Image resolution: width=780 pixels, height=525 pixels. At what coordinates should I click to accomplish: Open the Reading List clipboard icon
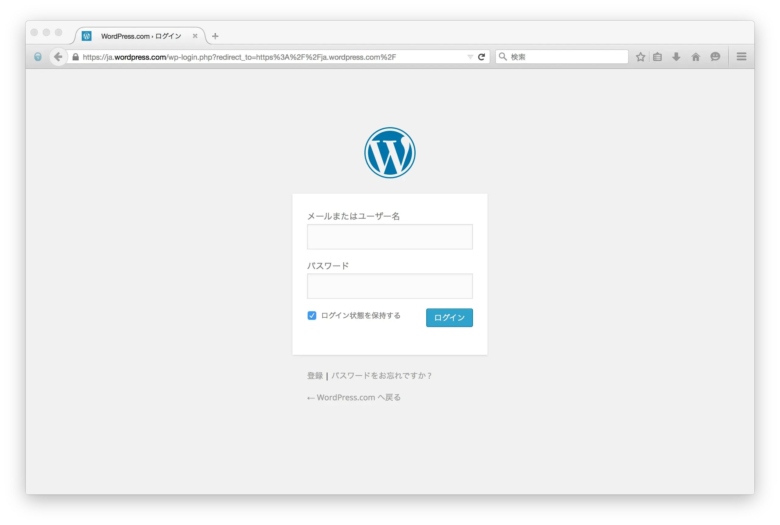tap(657, 57)
